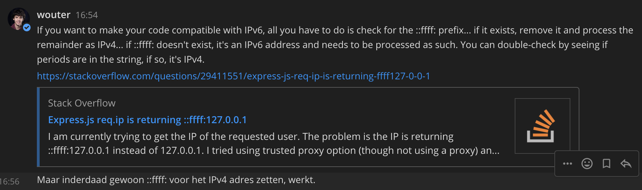Add an emoji reaction to the message
Viewport: 642px width, 190px height.
click(x=587, y=164)
